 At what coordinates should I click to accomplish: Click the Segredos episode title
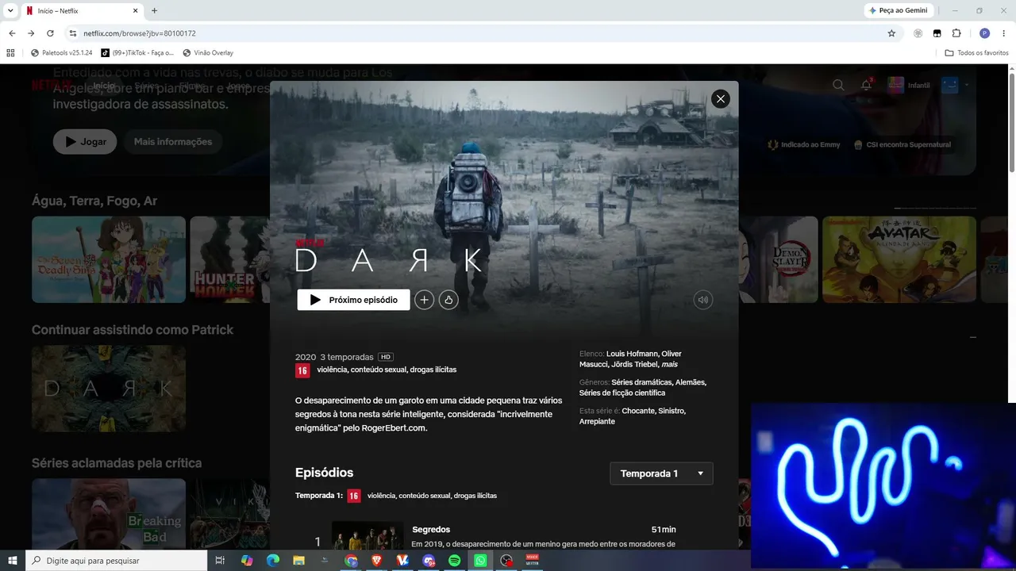(431, 530)
